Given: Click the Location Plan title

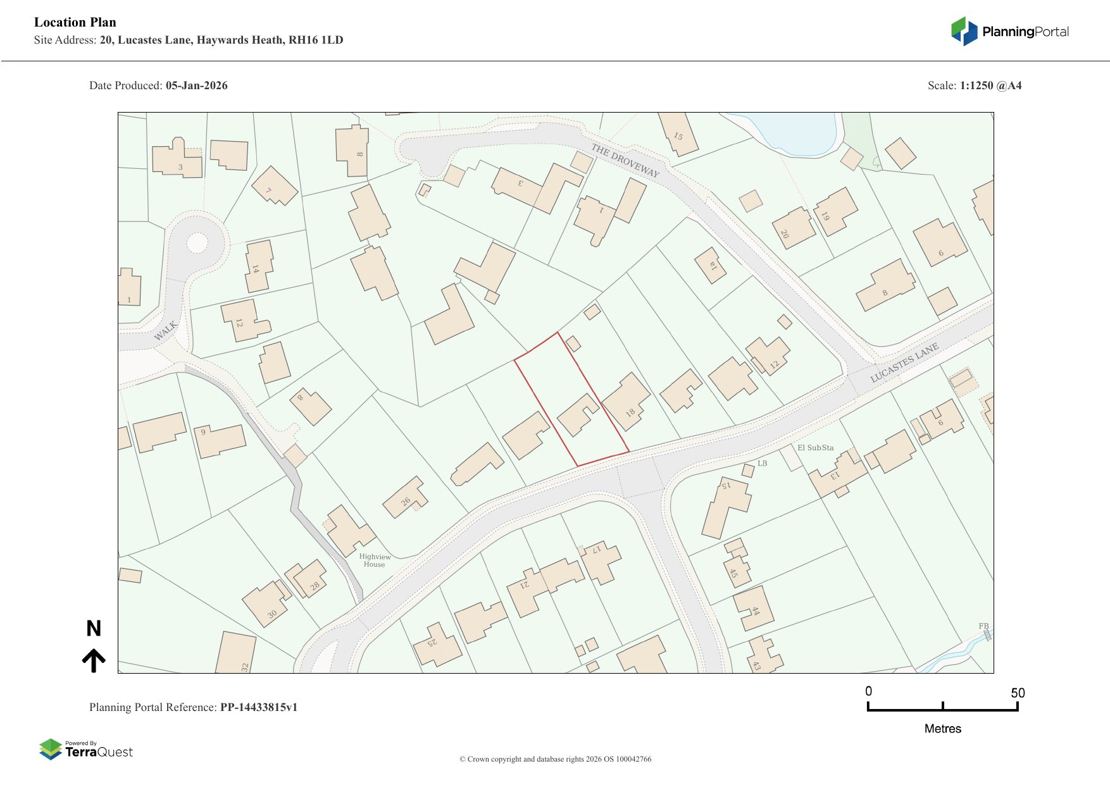Looking at the screenshot, I should click(75, 22).
